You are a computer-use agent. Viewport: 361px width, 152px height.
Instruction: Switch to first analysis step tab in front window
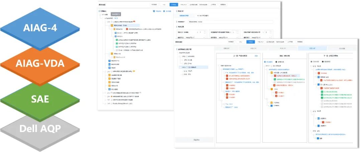click(x=226, y=48)
